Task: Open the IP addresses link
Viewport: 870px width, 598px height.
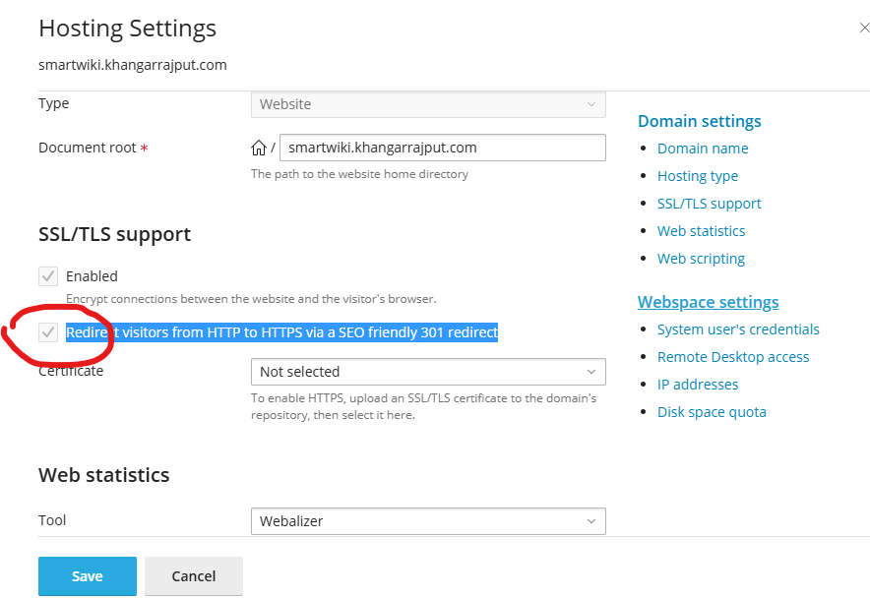Action: pyautogui.click(x=698, y=385)
